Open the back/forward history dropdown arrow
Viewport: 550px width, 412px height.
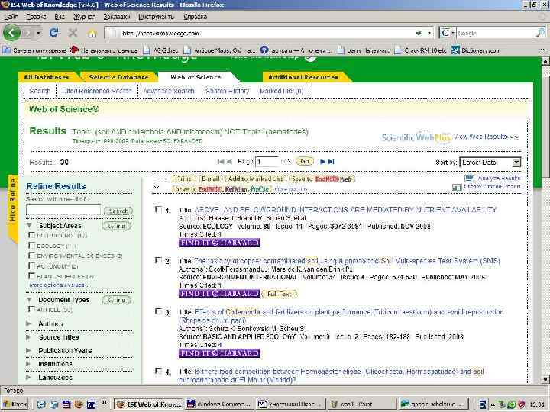click(x=38, y=33)
